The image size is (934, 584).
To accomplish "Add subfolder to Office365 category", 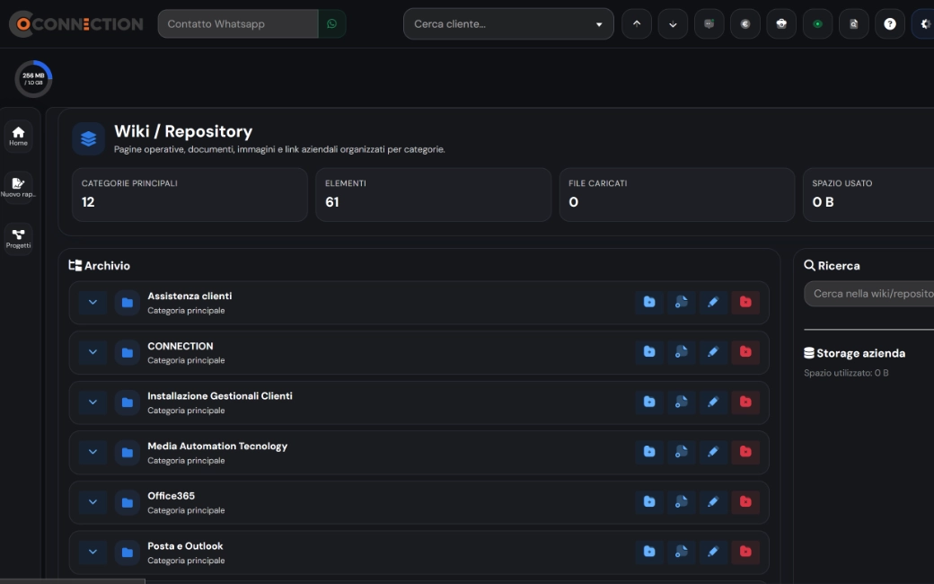I will (649, 502).
